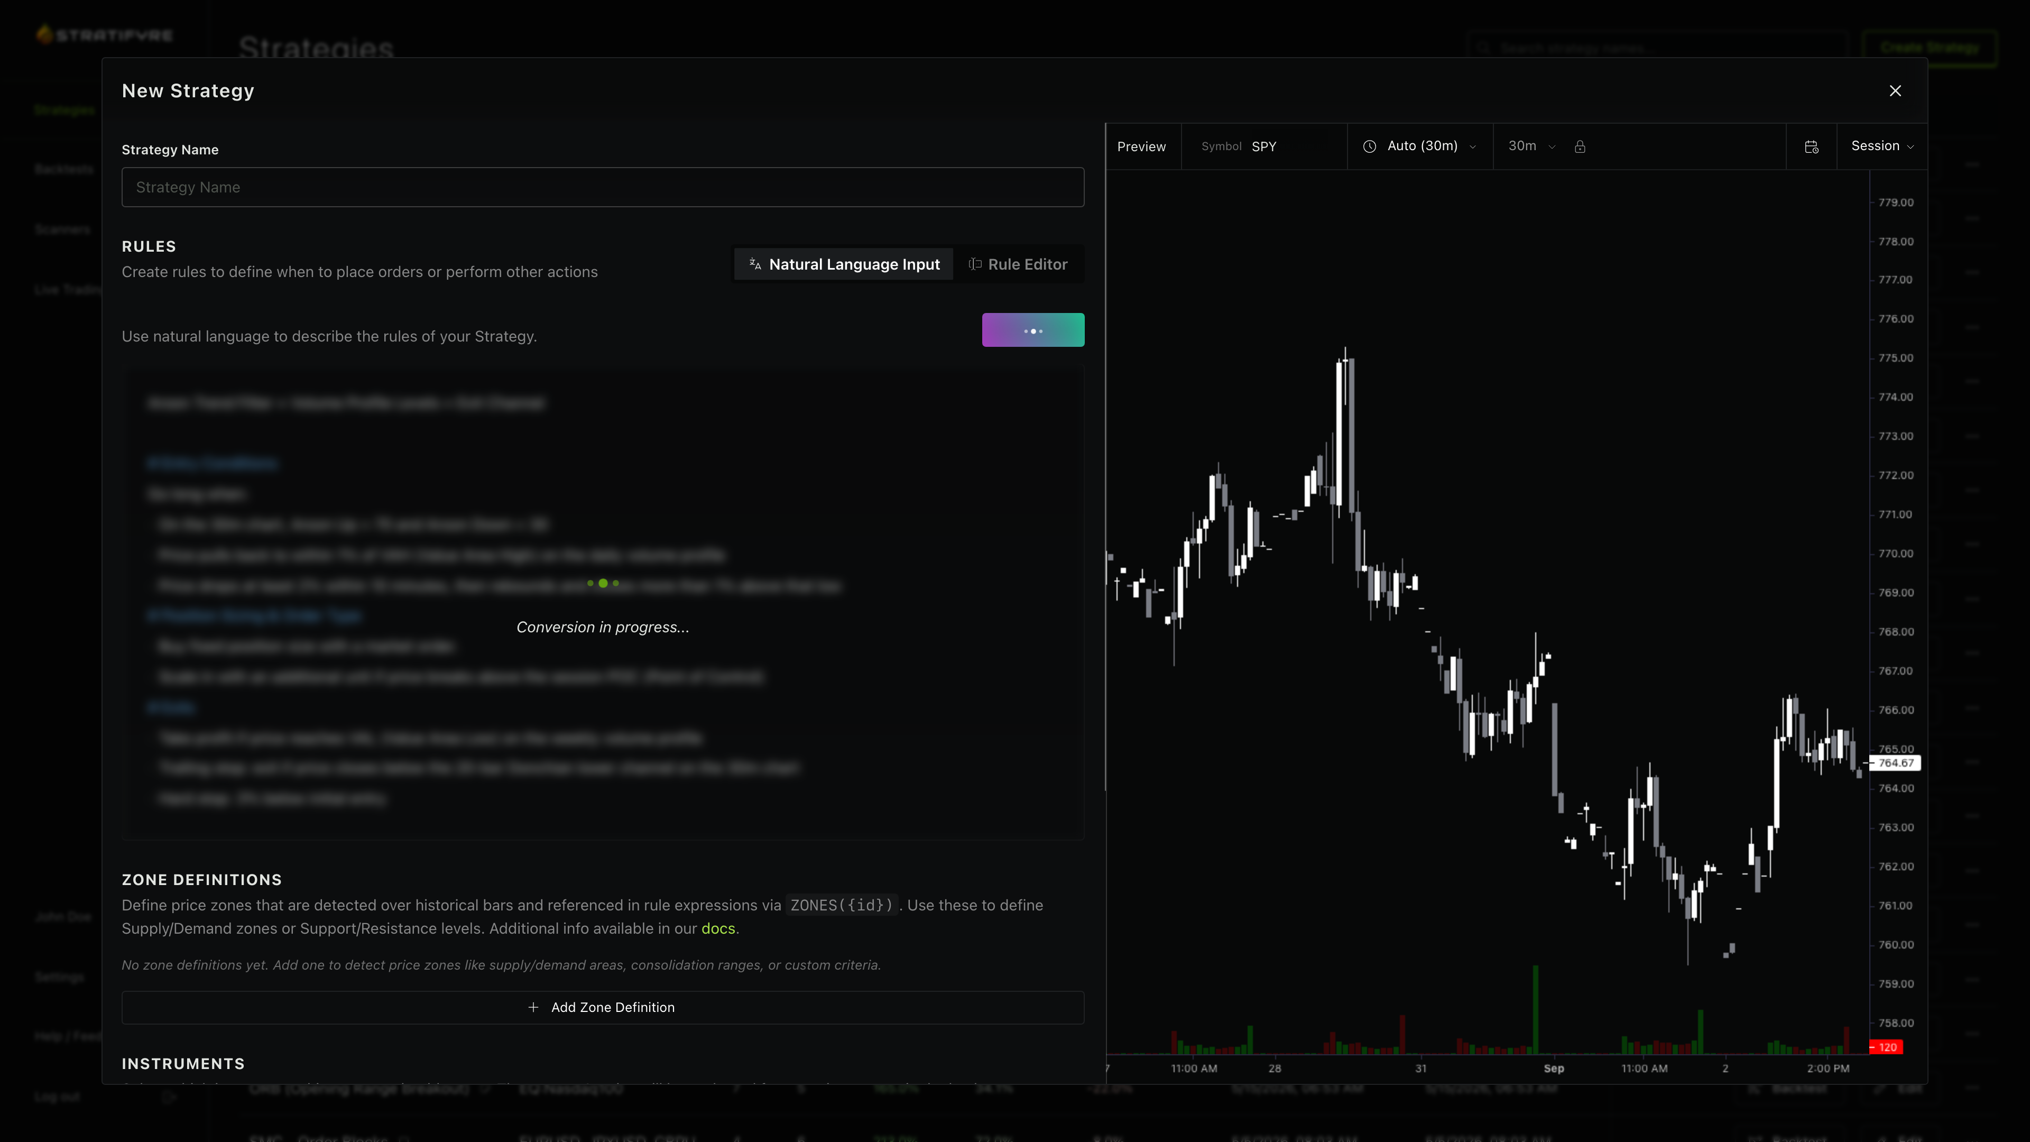Click the Conversion in progress... message
The image size is (2030, 1142).
pos(603,628)
